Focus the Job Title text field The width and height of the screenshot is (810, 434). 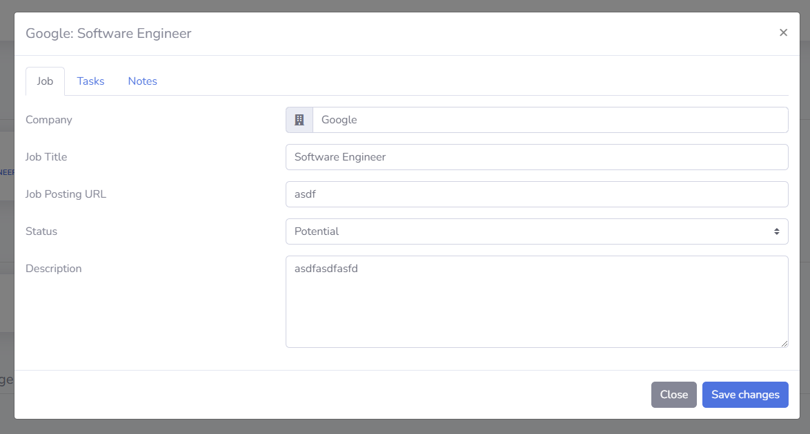coord(537,157)
